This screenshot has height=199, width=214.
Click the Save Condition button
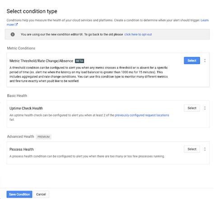[19, 194]
